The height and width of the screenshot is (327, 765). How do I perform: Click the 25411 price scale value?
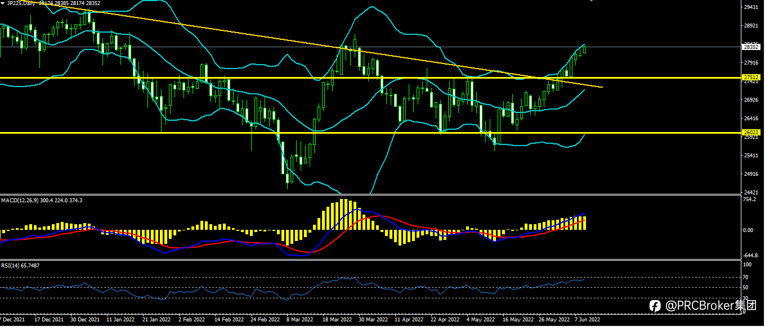tap(750, 155)
